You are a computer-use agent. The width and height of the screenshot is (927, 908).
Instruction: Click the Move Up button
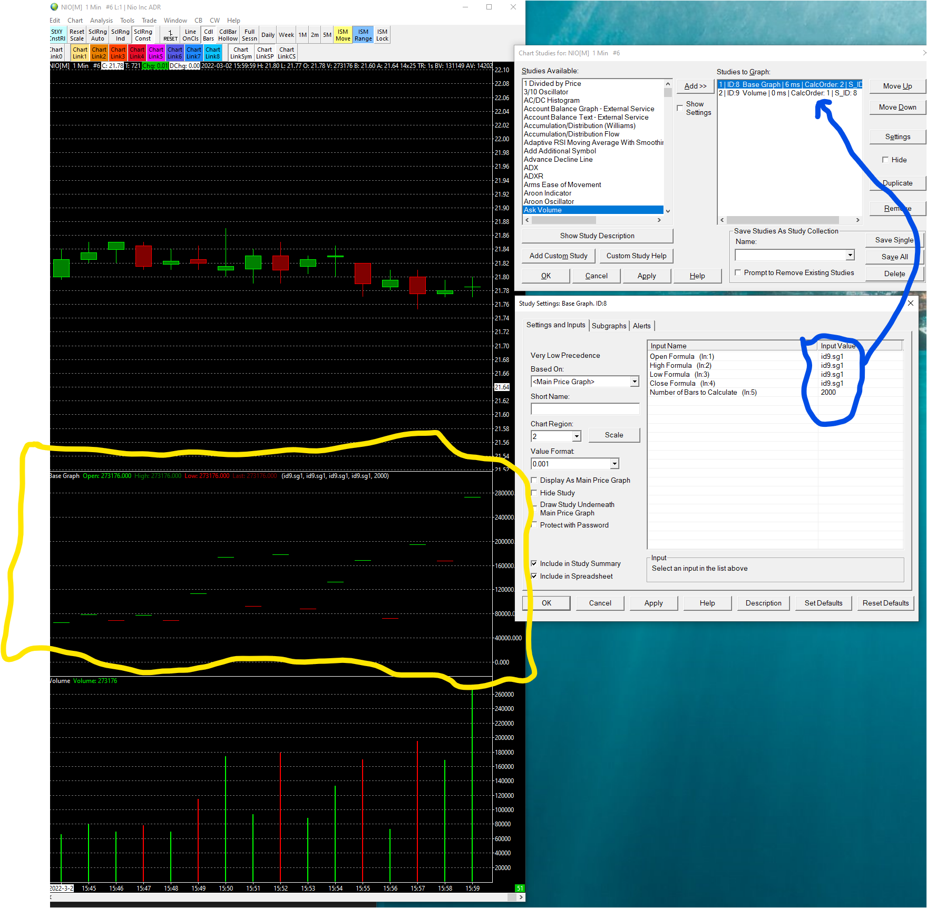point(897,86)
